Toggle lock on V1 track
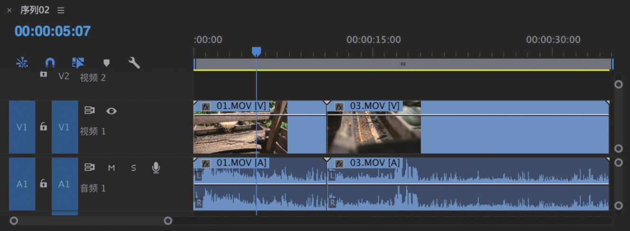This screenshot has width=630, height=231. pyautogui.click(x=43, y=127)
